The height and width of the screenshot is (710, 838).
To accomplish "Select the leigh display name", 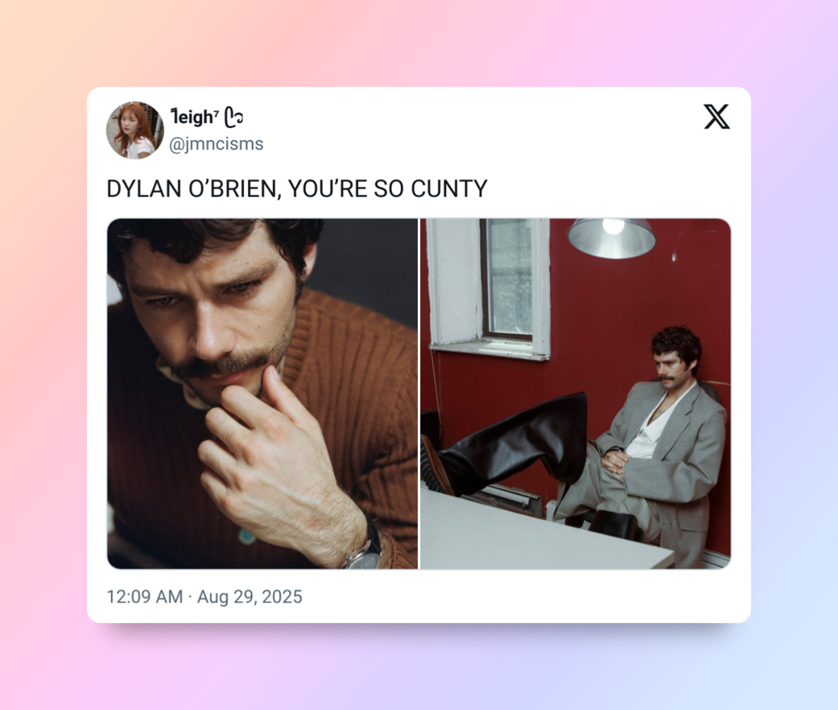I will 192,117.
